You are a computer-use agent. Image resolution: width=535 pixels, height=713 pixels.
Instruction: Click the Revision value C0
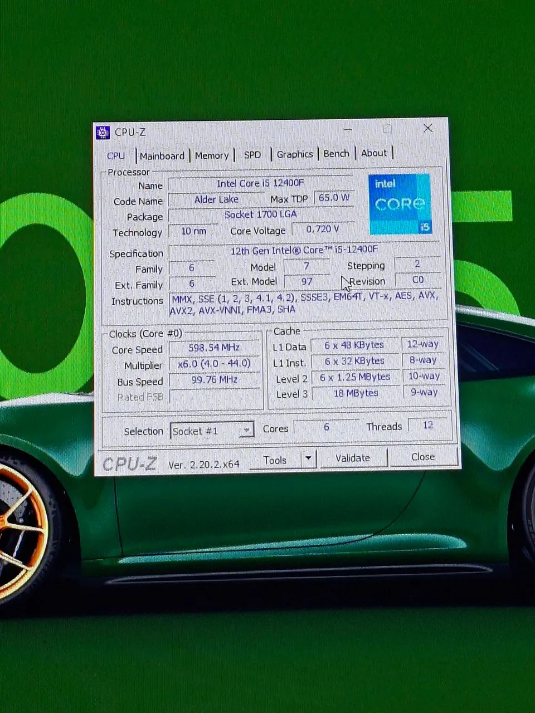point(418,280)
